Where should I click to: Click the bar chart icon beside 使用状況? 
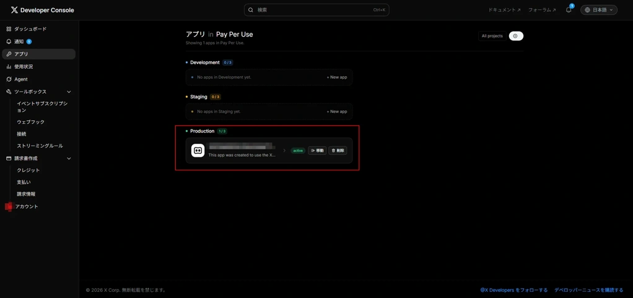(9, 67)
